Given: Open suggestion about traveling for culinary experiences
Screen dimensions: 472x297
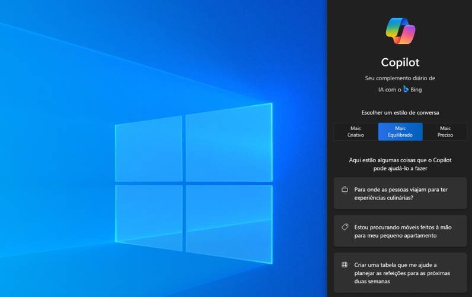Looking at the screenshot, I should (x=400, y=193).
